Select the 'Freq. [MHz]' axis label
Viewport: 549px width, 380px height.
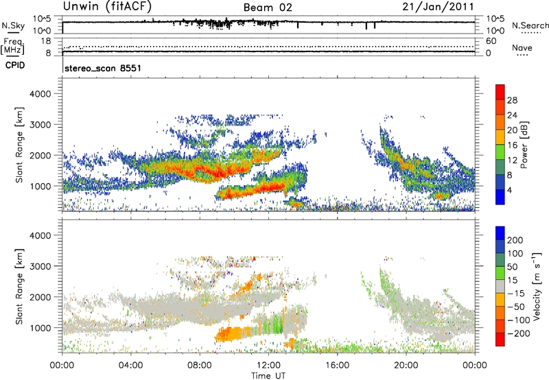pos(12,47)
